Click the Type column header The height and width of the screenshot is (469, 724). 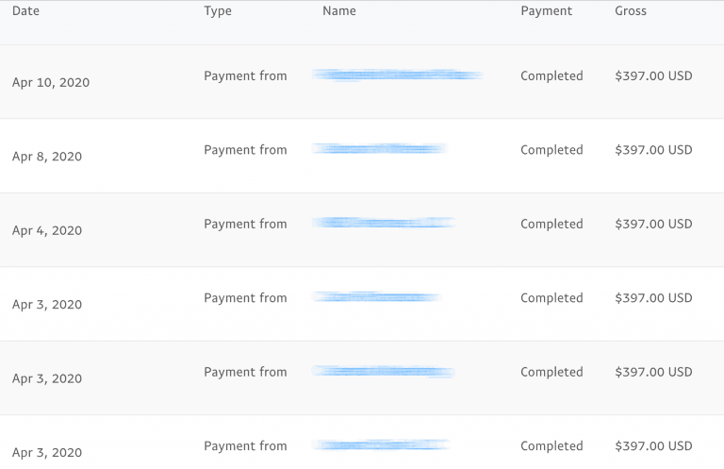[218, 11]
